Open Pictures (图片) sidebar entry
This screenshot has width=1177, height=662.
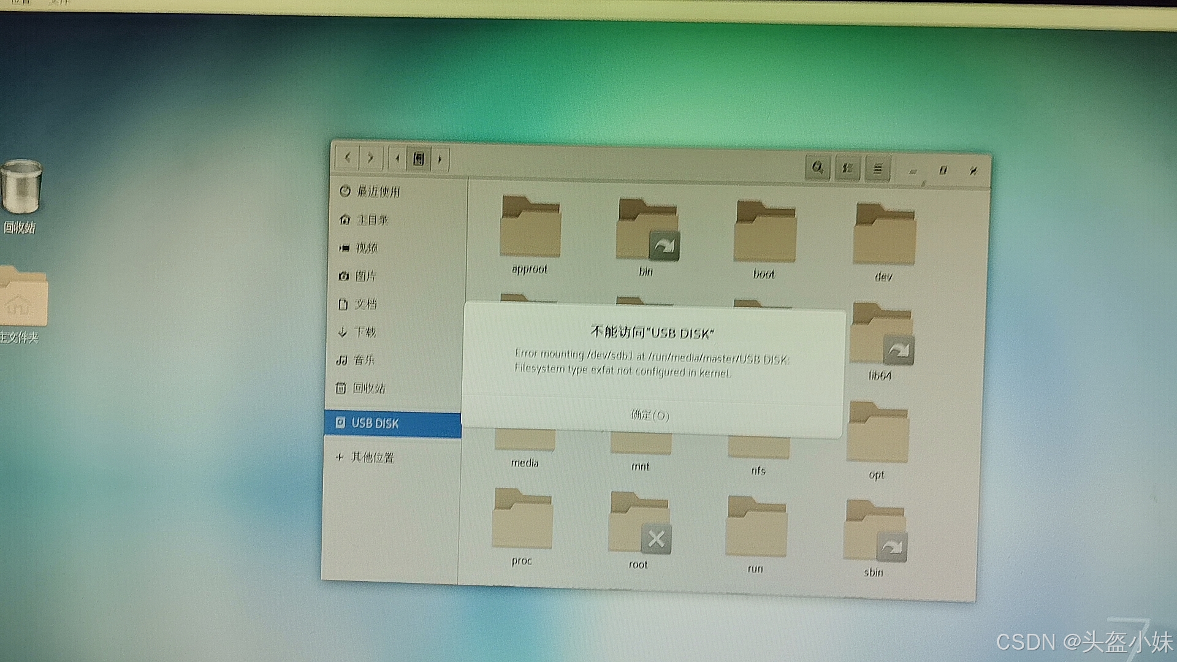click(365, 276)
